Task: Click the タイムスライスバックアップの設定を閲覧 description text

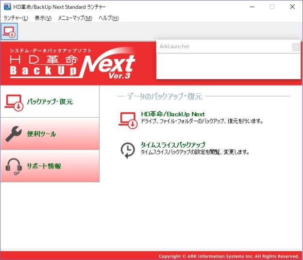Action: [x=195, y=152]
